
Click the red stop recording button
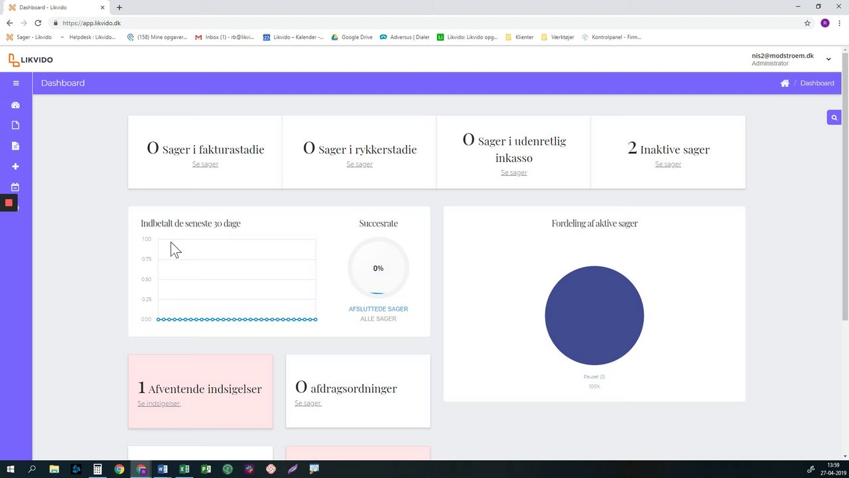click(9, 203)
